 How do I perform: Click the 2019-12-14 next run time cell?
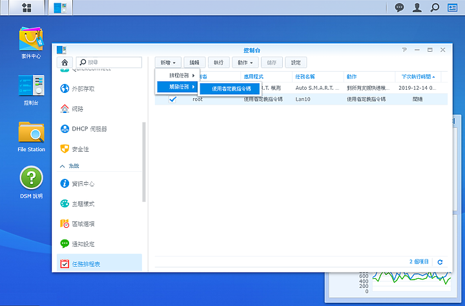tap(417, 88)
